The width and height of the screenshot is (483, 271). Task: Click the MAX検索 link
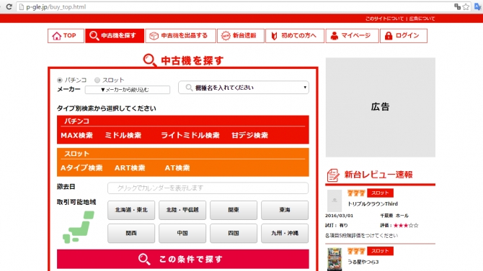(x=76, y=135)
